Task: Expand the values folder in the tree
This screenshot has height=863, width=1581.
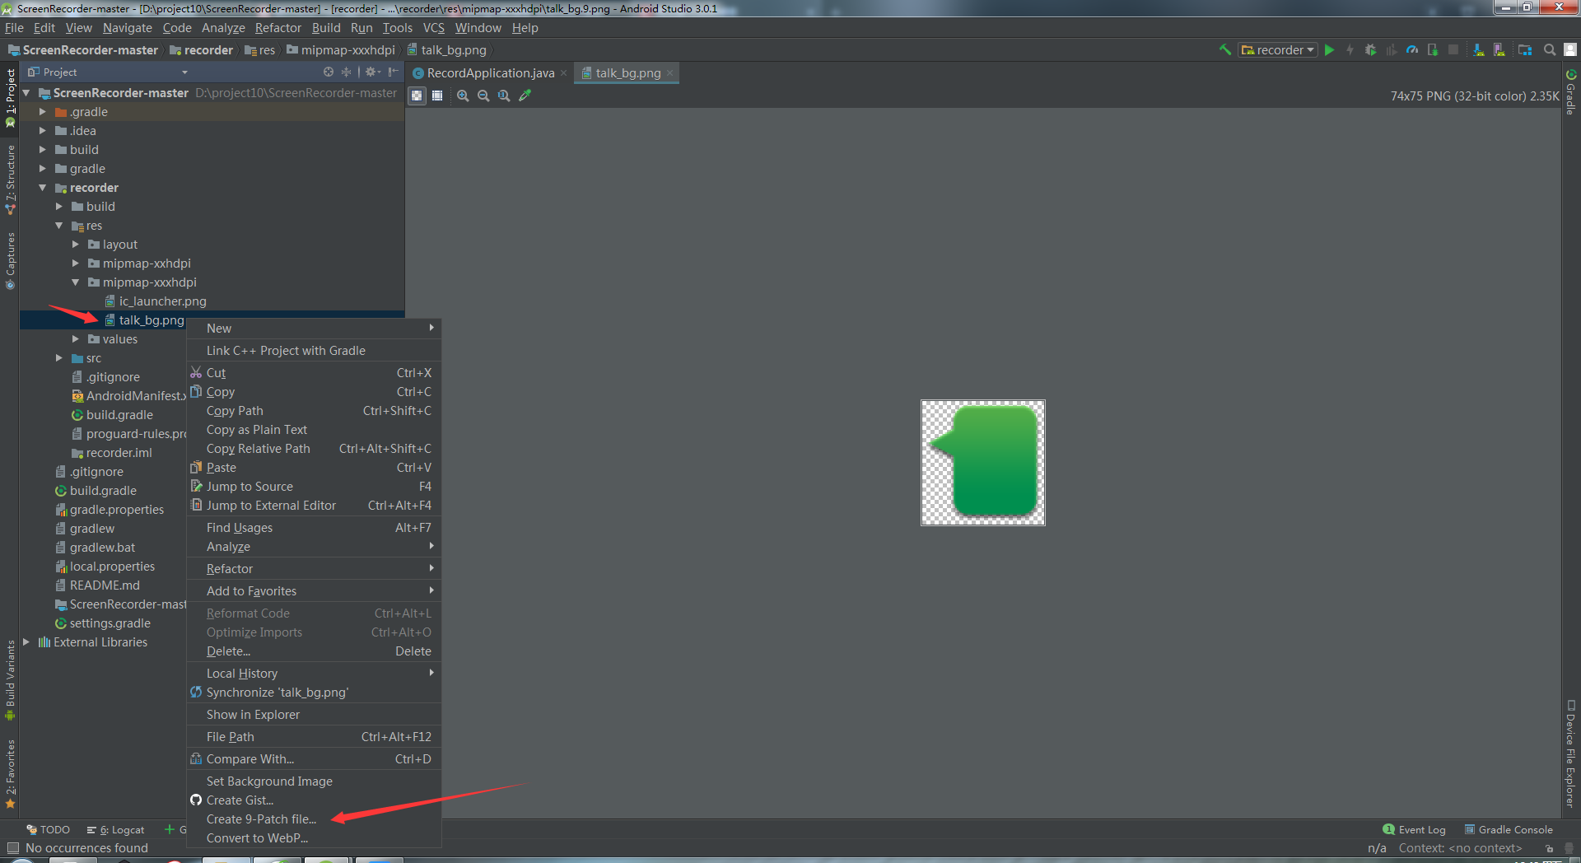Action: pos(75,338)
